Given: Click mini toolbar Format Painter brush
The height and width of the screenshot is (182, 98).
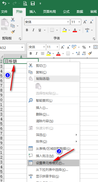Looking at the screenshot, I should (90, 53).
